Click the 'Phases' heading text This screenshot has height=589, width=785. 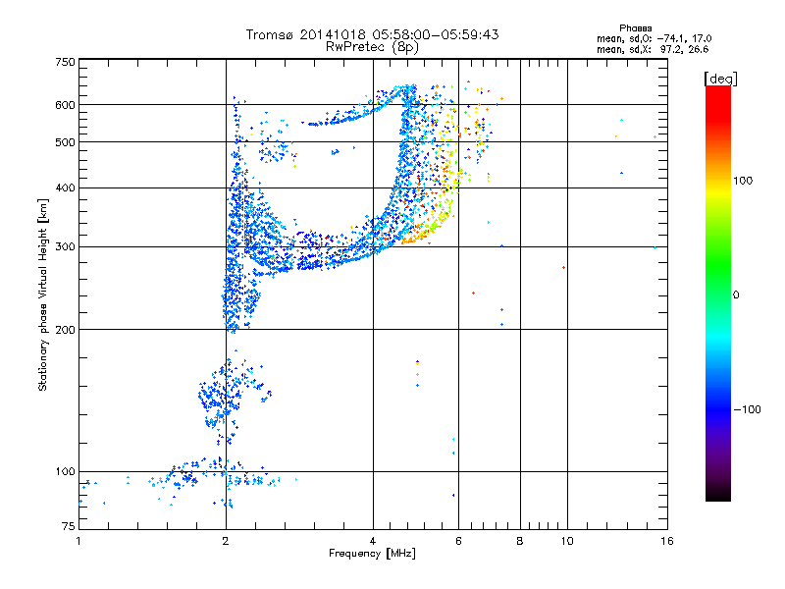pyautogui.click(x=635, y=28)
